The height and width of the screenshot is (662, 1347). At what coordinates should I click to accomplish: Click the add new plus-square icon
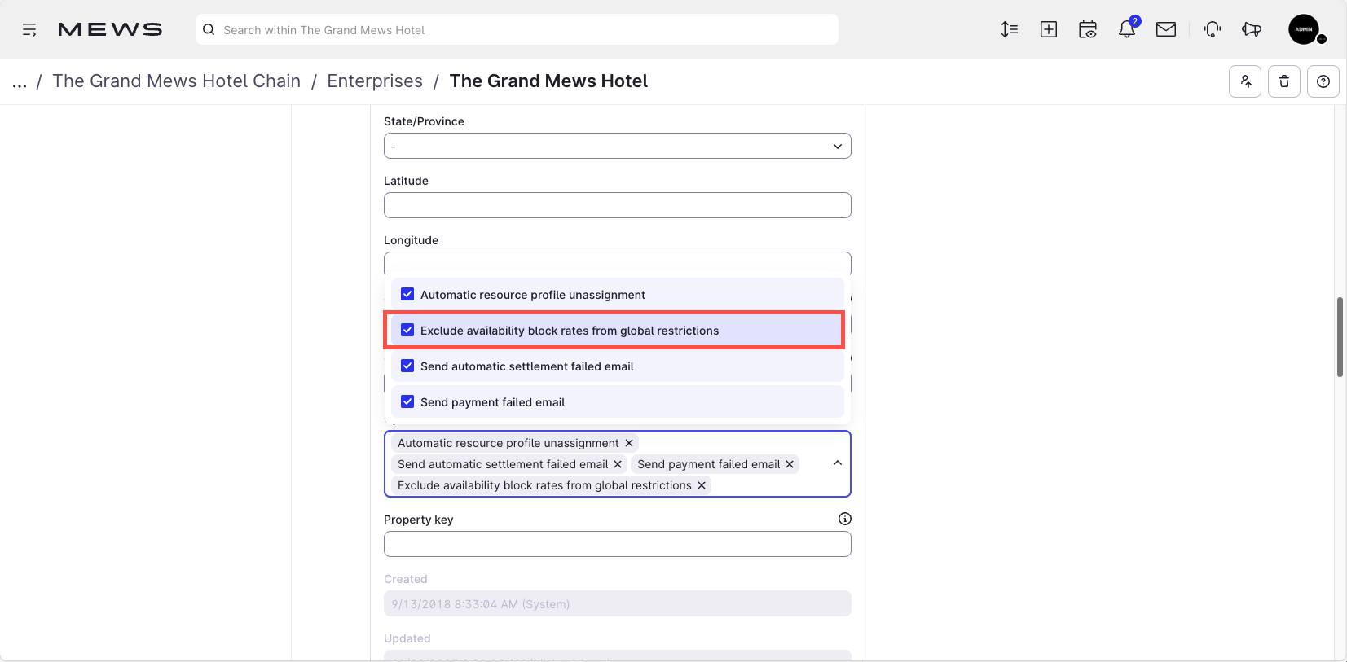(1049, 30)
